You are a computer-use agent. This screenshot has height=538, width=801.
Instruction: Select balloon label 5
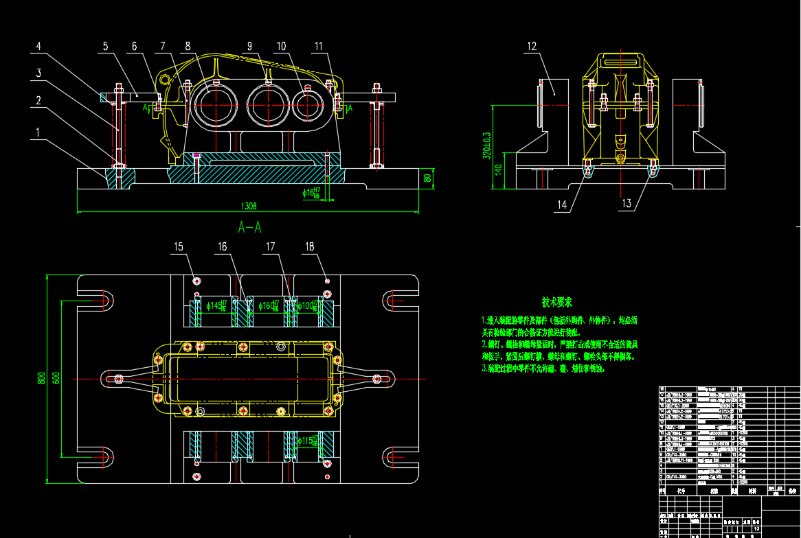point(105,47)
